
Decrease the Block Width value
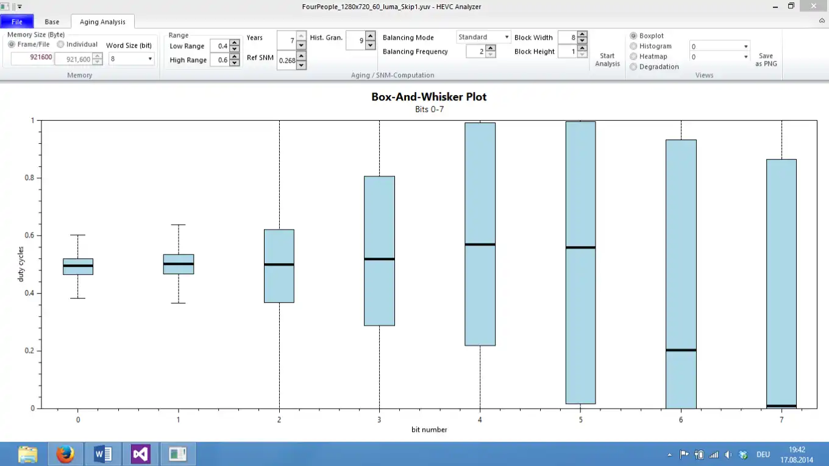582,41
